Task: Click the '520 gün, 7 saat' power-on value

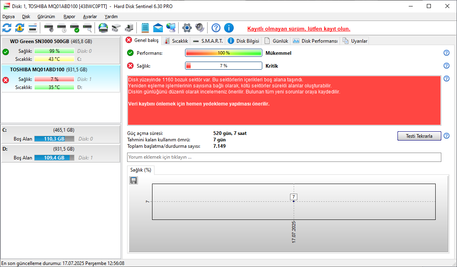Action: point(230,133)
